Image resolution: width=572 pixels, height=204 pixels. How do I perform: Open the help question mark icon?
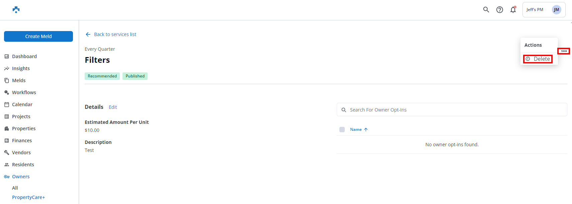pos(499,10)
